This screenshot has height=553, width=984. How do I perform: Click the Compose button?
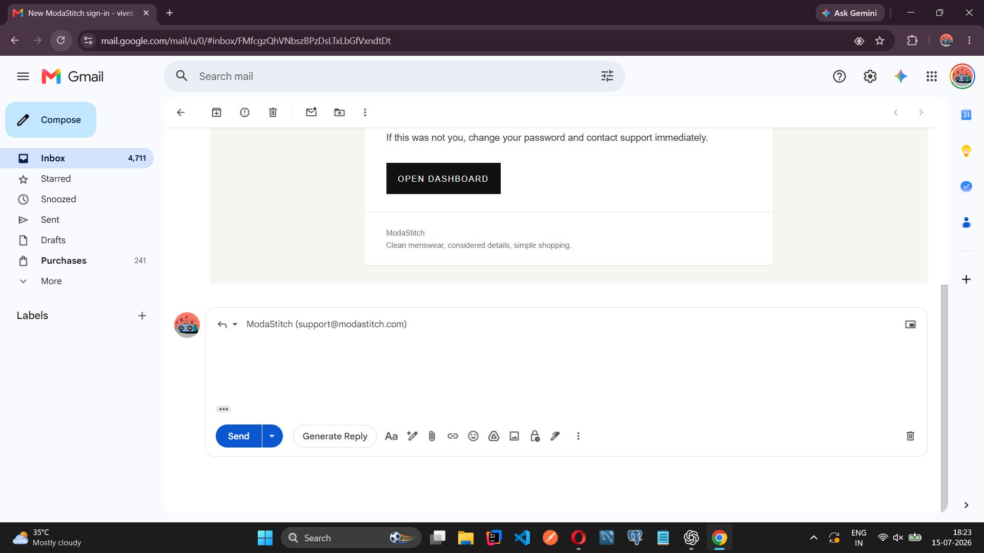pos(51,120)
